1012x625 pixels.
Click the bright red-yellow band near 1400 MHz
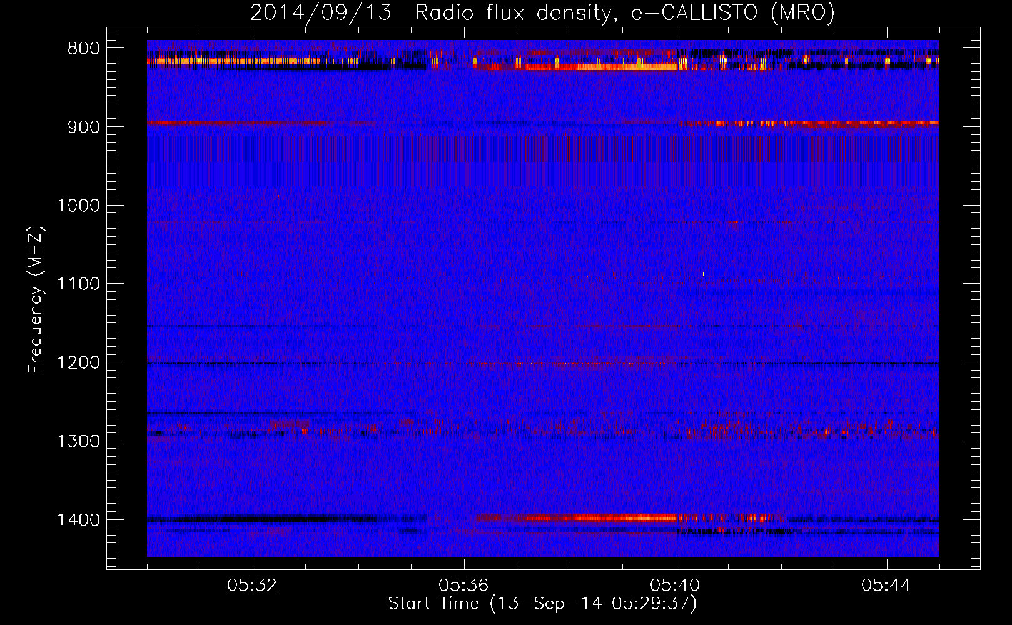click(x=600, y=517)
